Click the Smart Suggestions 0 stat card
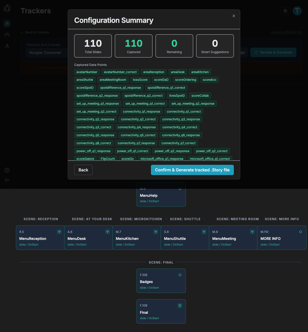 click(215, 46)
